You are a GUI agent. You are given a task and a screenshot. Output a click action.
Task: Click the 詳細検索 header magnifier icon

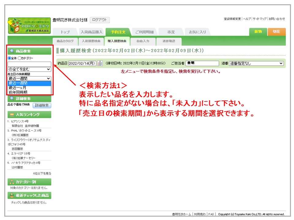(12, 98)
